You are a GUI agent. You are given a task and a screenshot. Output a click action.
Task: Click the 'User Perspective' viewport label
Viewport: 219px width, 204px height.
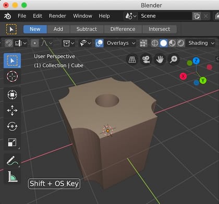[x=54, y=56]
